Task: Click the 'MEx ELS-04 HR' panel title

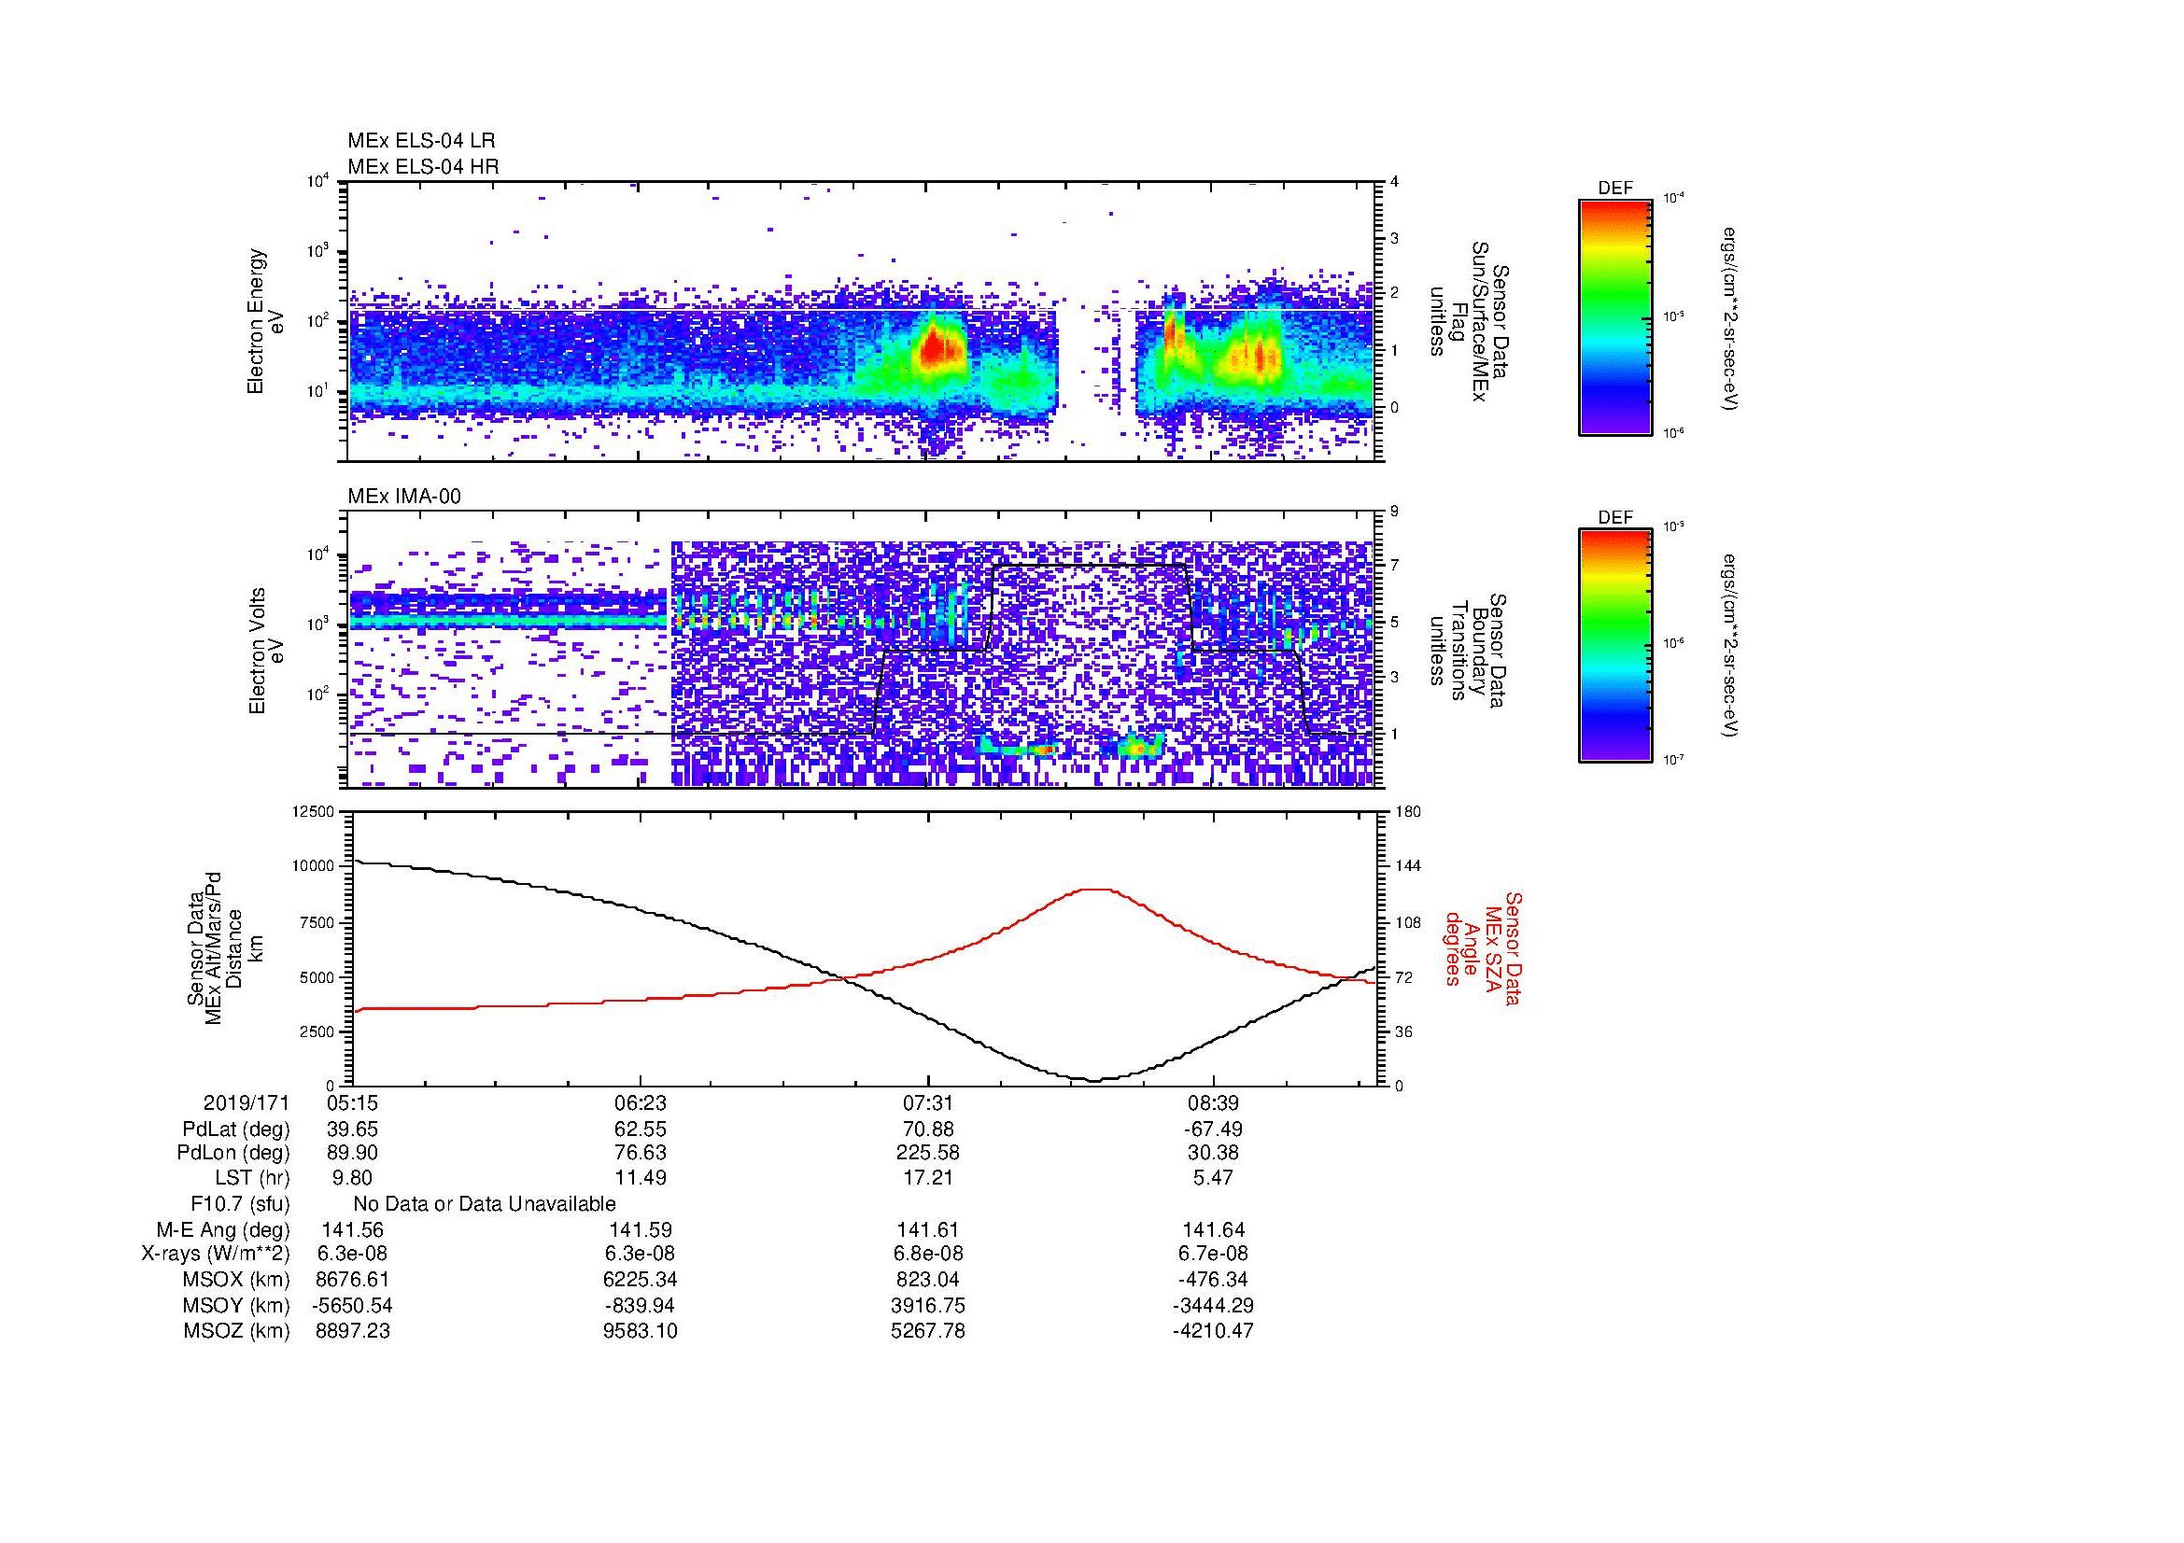Action: coord(422,166)
